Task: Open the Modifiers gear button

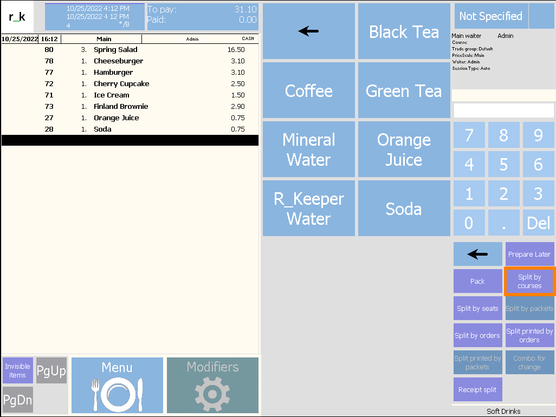Action: point(212,385)
